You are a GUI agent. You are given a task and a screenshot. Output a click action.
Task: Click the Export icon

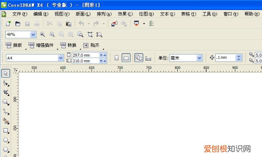[124, 24]
